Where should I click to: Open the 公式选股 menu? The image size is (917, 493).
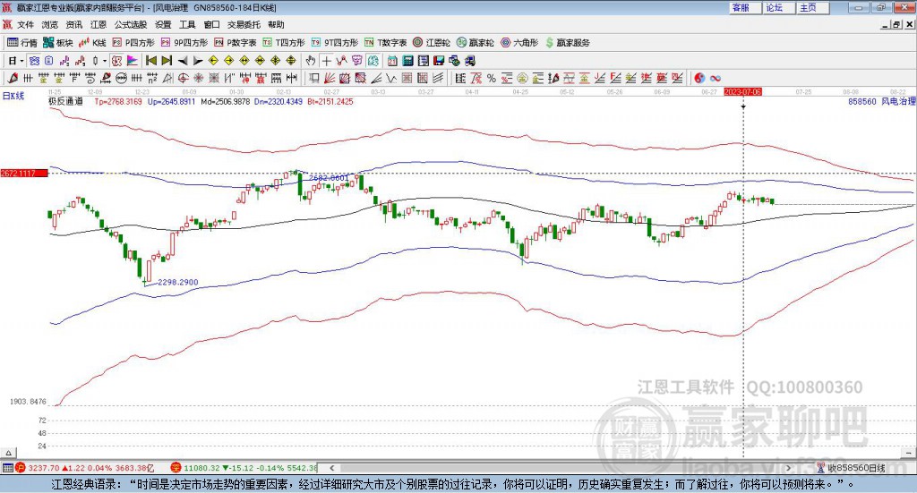[x=131, y=24]
